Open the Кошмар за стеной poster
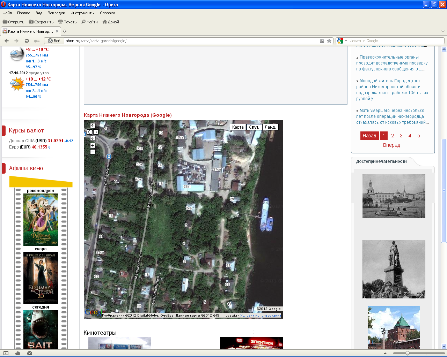Viewport: 447px width, 357px height. 41,278
